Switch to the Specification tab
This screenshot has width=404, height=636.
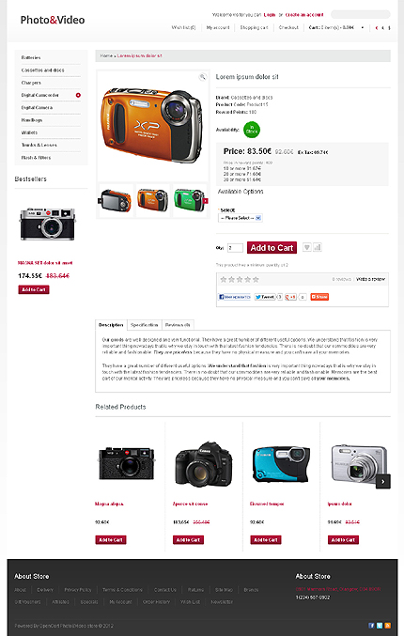click(x=145, y=325)
